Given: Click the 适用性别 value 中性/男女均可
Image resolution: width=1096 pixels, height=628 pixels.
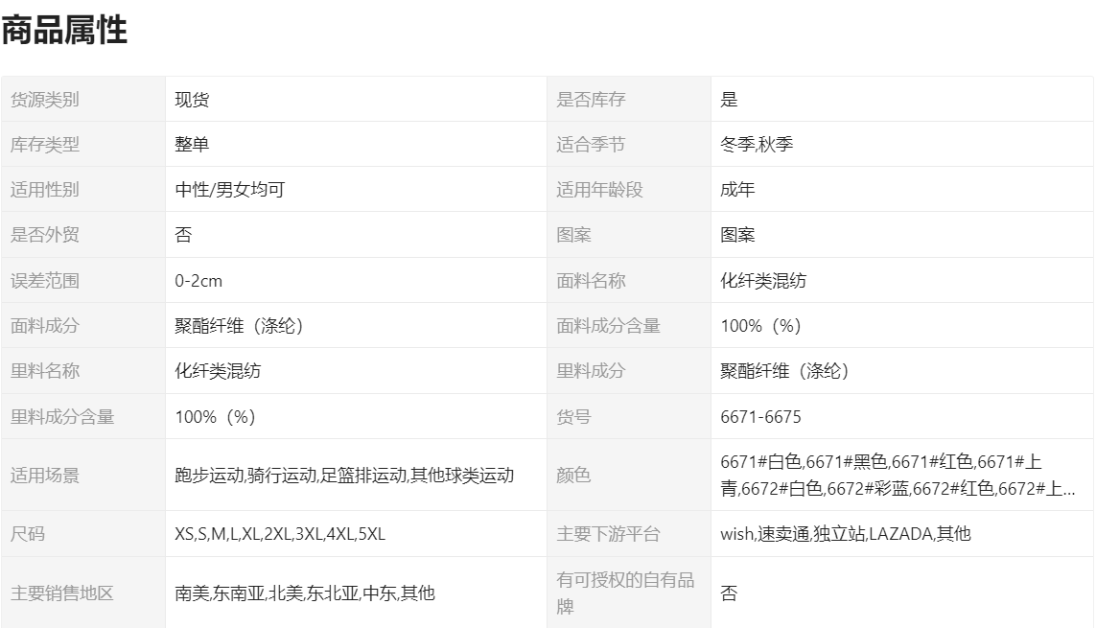Looking at the screenshot, I should point(229,190).
